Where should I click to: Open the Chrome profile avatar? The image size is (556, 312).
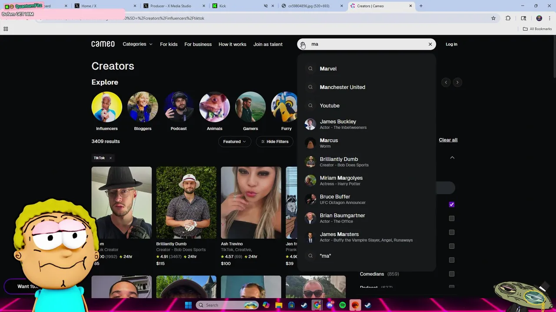pos(539,18)
